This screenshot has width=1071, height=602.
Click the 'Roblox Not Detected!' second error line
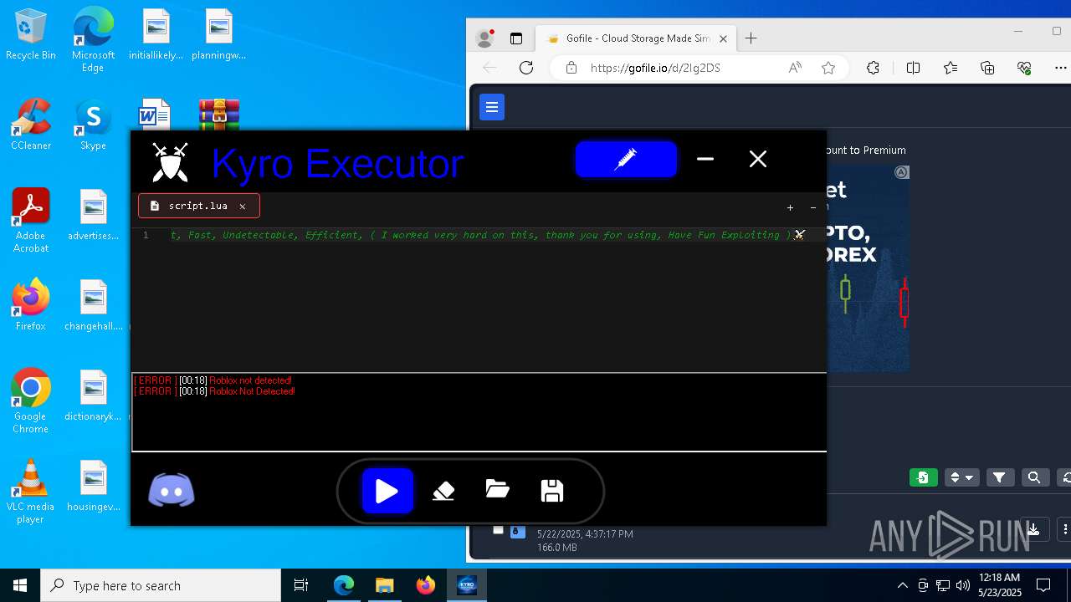pyautogui.click(x=214, y=391)
